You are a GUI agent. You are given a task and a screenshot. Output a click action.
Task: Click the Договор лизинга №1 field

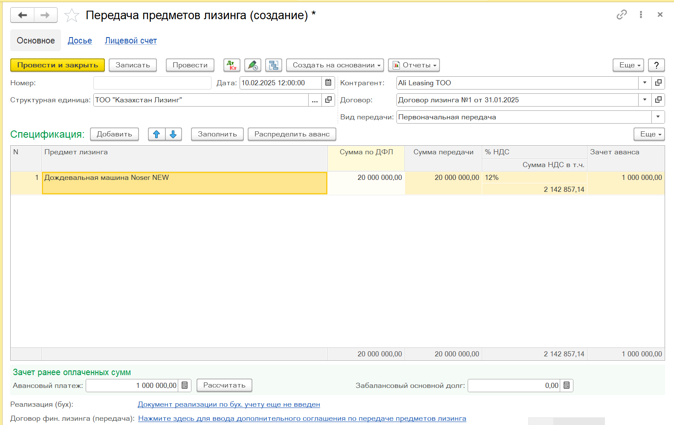(x=517, y=100)
